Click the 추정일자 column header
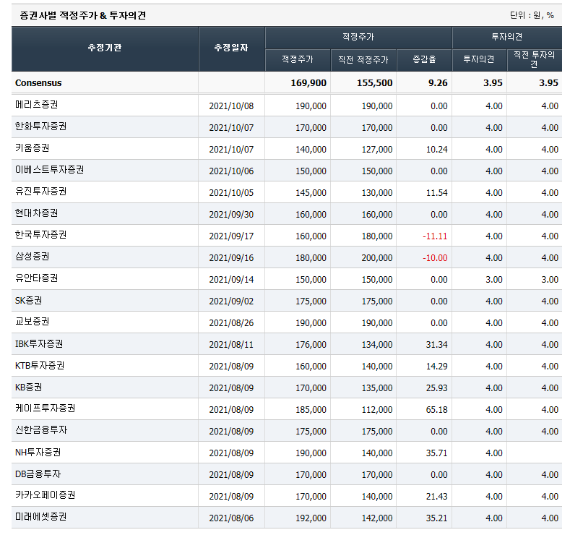The image size is (570, 535). (231, 48)
